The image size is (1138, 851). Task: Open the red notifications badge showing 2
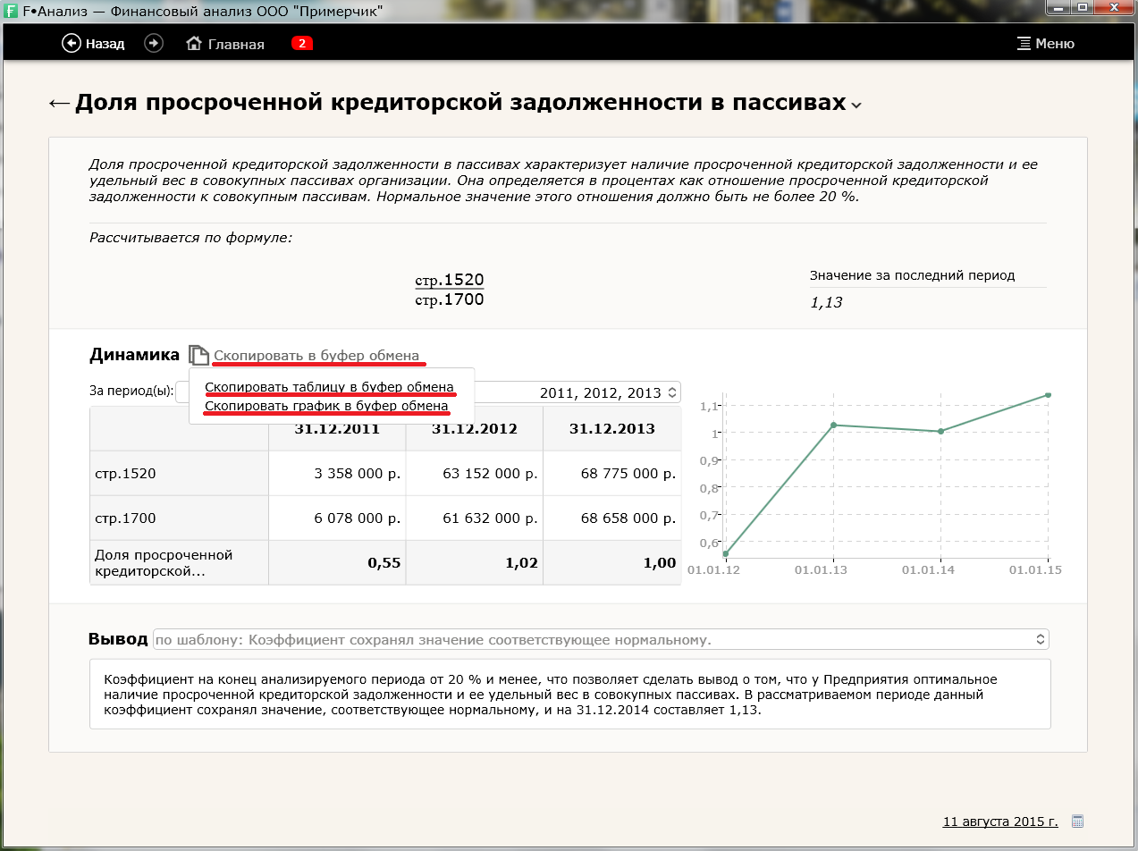tap(301, 44)
